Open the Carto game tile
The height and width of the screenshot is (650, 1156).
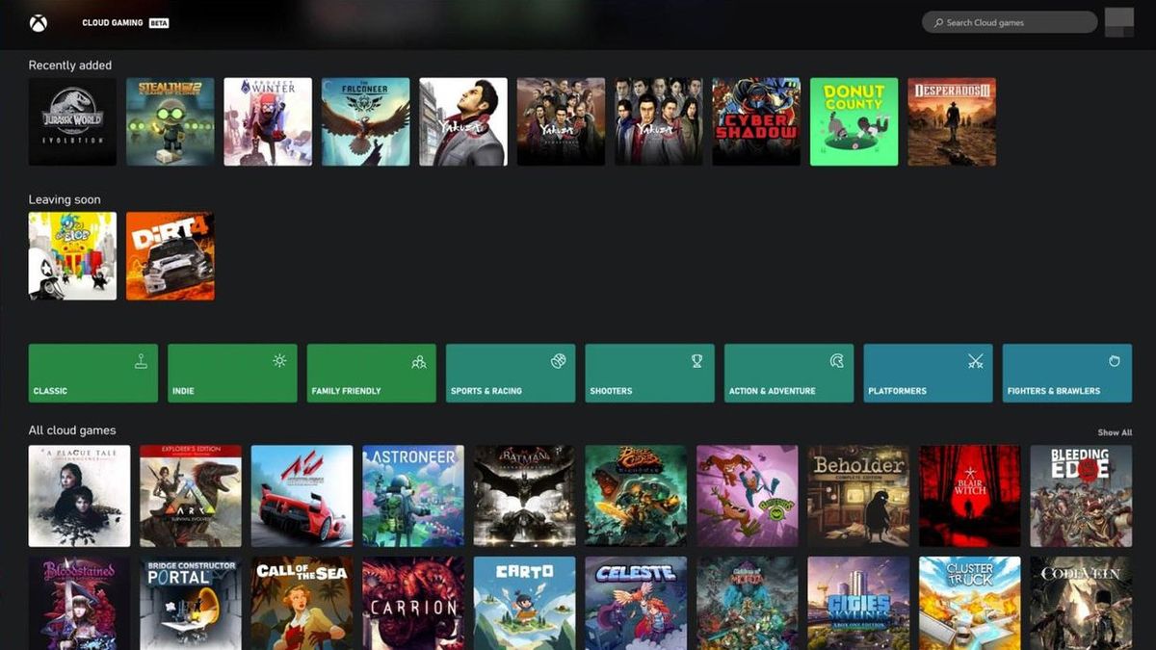point(525,603)
